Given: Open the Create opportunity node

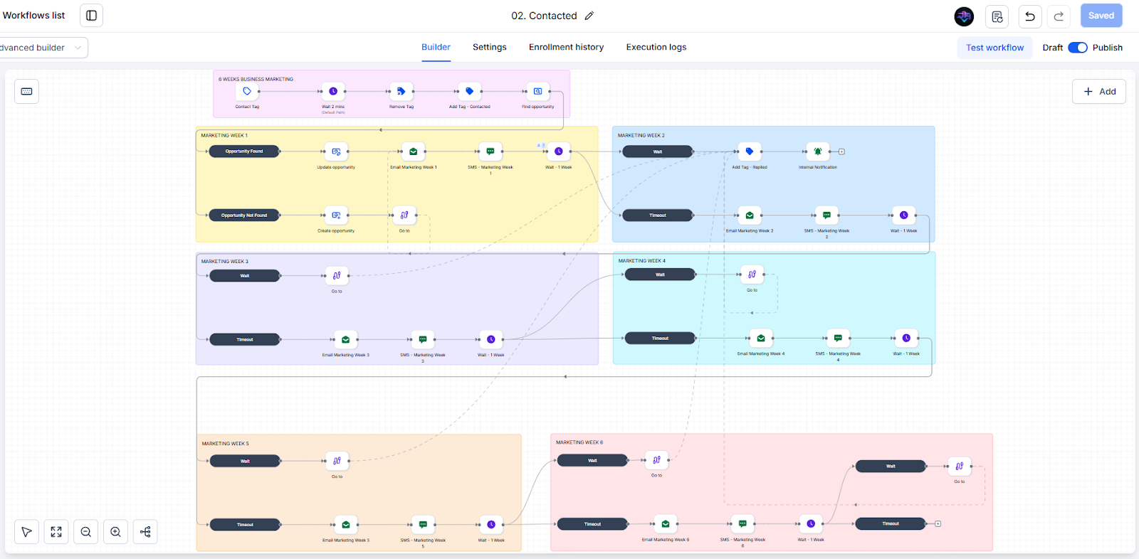Looking at the screenshot, I should point(336,215).
